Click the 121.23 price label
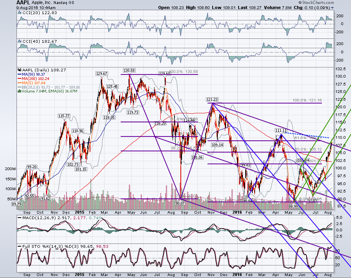351x278 pixels. pos(212,99)
